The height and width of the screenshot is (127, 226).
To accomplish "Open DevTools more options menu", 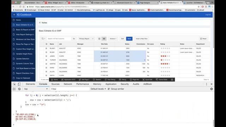I will point(206,84).
